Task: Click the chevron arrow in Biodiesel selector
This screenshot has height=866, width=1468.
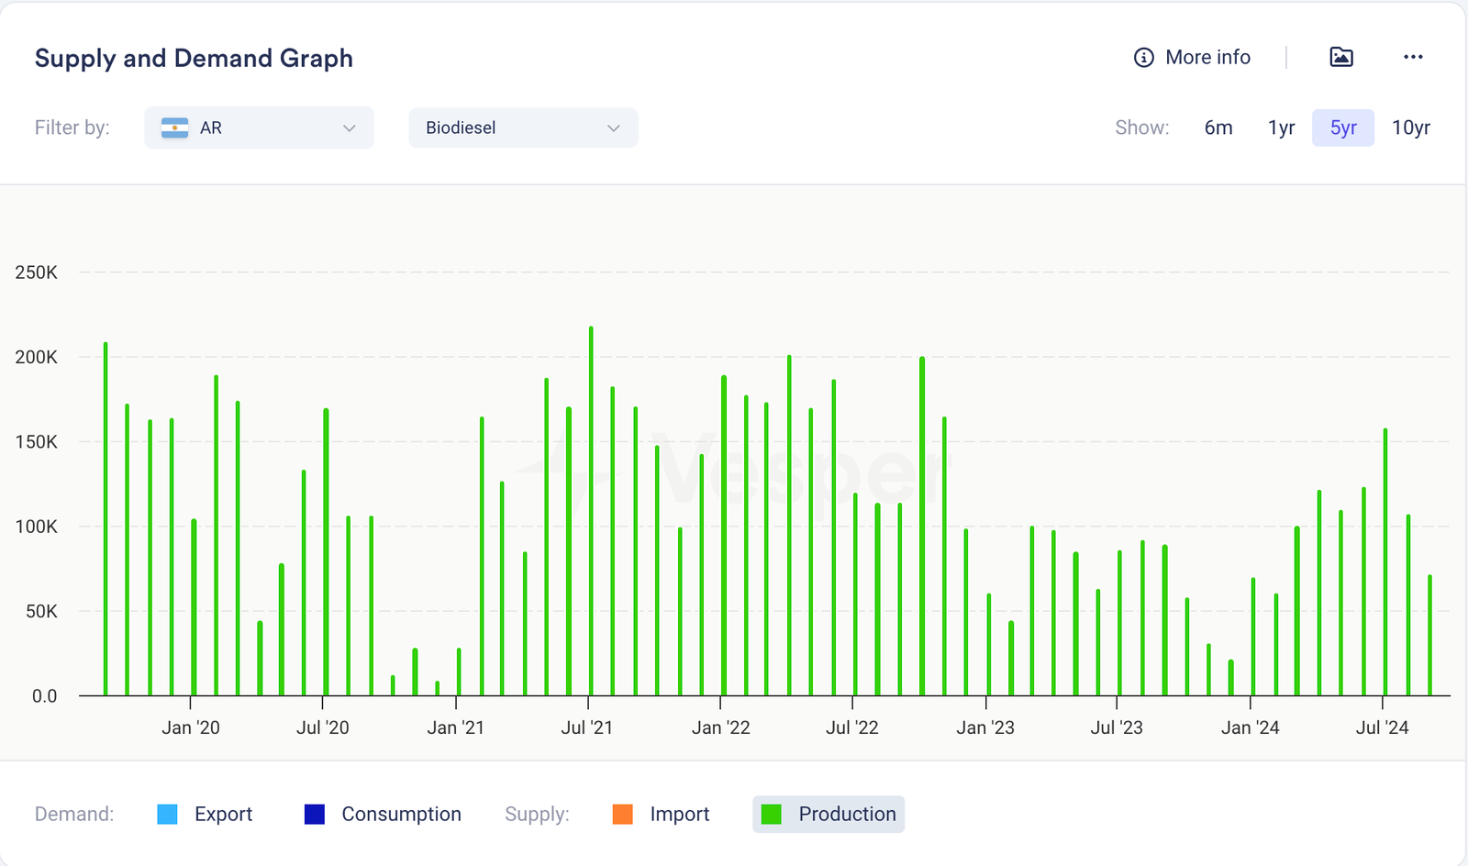Action: pyautogui.click(x=614, y=128)
